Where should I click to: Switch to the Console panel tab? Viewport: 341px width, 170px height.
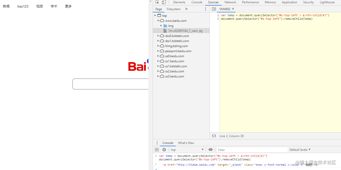197,2
